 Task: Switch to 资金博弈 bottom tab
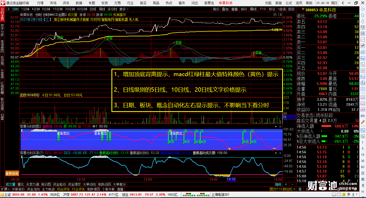(74, 184)
